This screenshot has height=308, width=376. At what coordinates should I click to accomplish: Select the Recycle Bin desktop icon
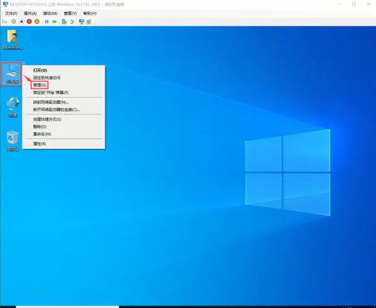pyautogui.click(x=13, y=141)
